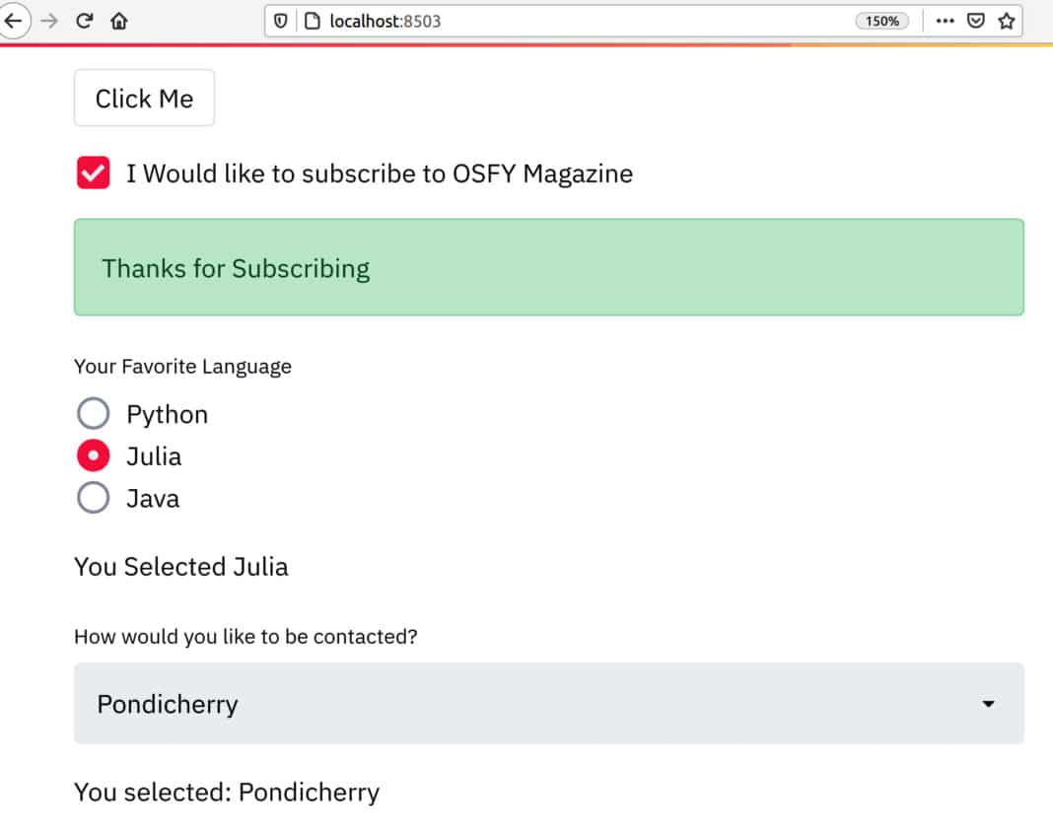Click the subscribe label text to toggle it

coord(379,173)
